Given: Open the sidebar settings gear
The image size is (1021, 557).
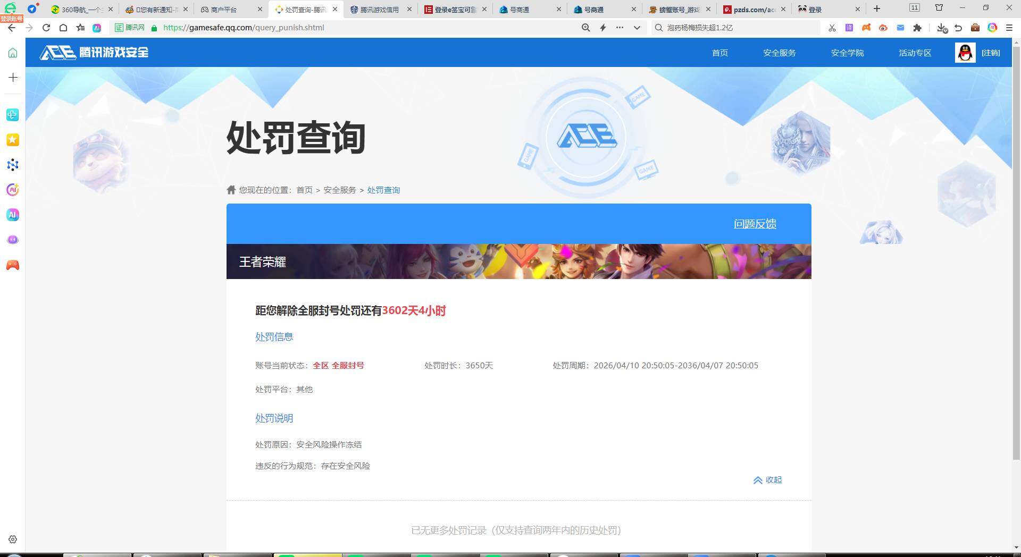Looking at the screenshot, I should 13,539.
